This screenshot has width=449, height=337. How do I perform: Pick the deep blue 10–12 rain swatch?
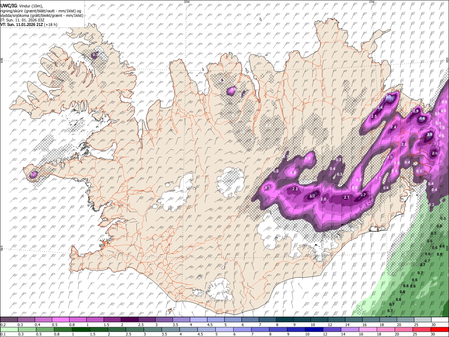(313, 329)
